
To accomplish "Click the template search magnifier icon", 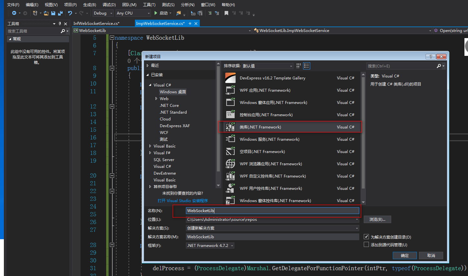I will pos(439,66).
